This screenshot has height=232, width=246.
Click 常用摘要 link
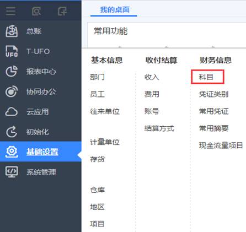[214, 128]
